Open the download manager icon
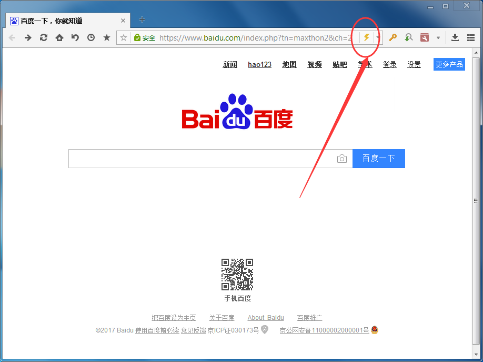The width and height of the screenshot is (483, 362). pyautogui.click(x=455, y=37)
